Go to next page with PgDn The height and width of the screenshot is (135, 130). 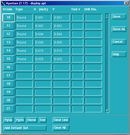click(20, 120)
